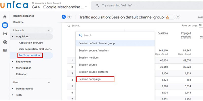
Task: Open the Configure table icon in left rail
Action: point(5,50)
